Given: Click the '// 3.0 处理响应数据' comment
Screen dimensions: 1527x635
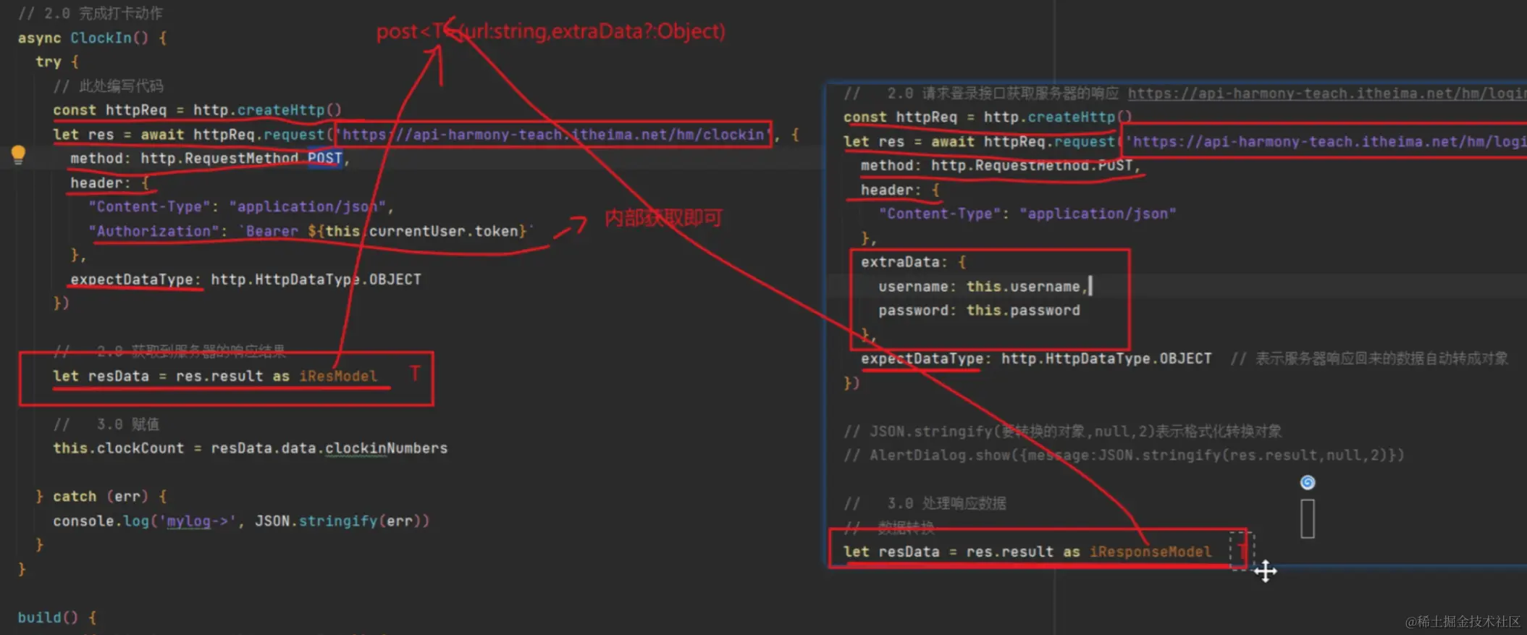Looking at the screenshot, I should pos(925,503).
